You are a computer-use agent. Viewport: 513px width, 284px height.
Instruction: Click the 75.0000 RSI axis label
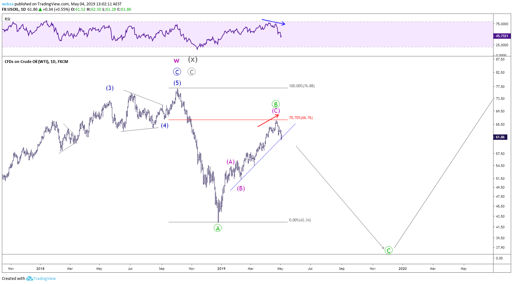pyautogui.click(x=502, y=24)
